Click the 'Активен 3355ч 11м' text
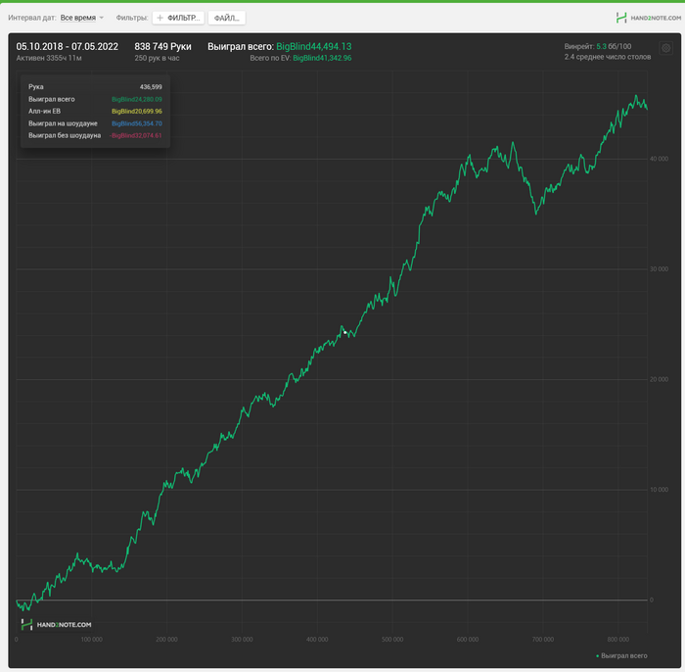 (49, 58)
